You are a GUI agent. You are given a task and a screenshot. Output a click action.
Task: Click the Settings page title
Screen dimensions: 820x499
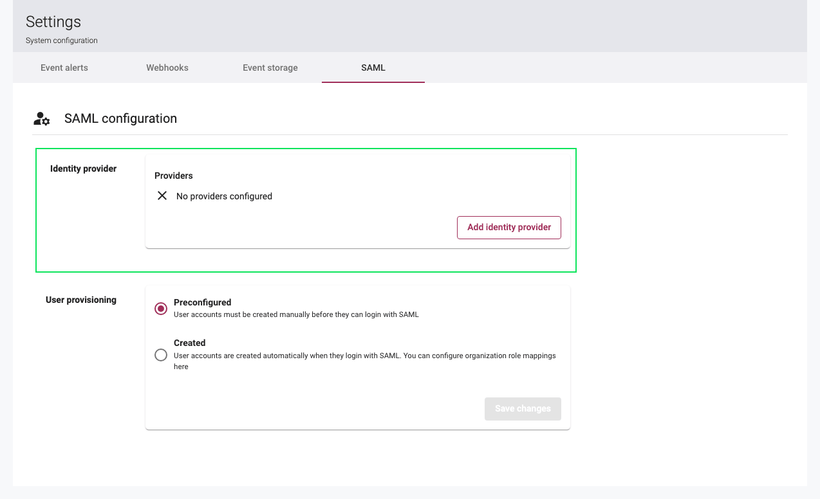(x=53, y=21)
